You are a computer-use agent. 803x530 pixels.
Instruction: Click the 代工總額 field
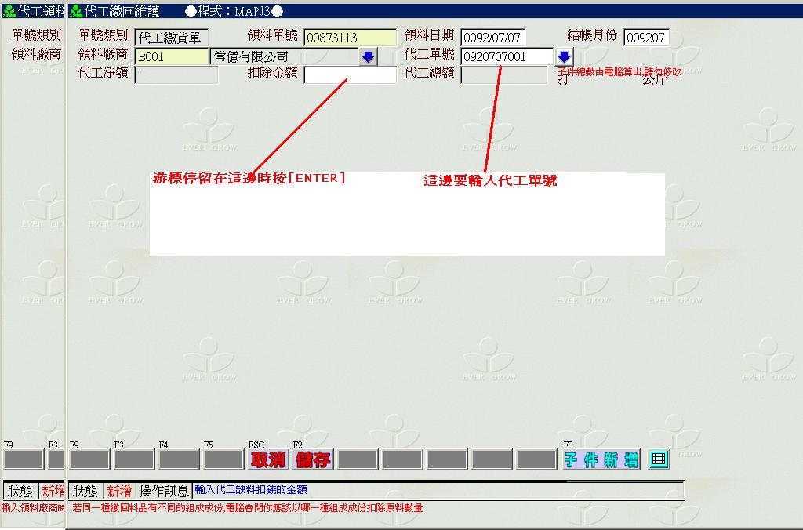pos(503,75)
